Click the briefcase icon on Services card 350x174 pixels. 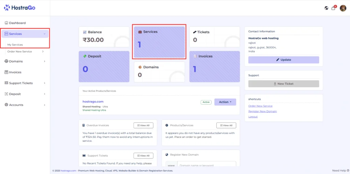click(140, 32)
